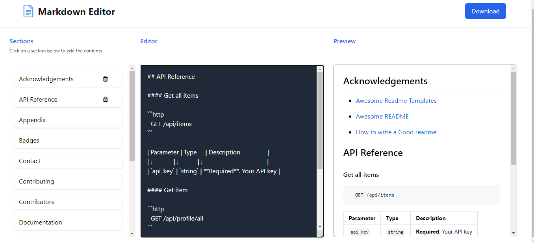Click the api_key cell in the preview table

[359, 232]
